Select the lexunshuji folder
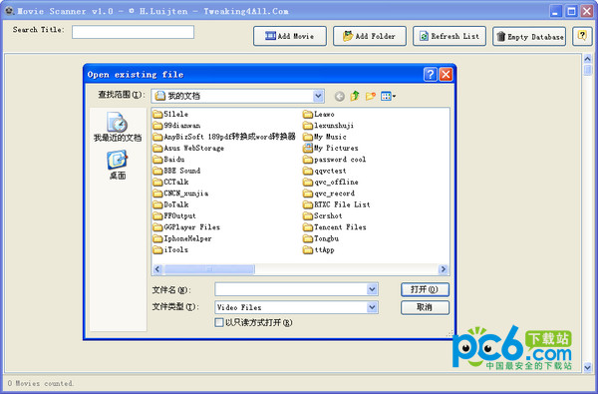This screenshot has height=394, width=598. coord(328,126)
